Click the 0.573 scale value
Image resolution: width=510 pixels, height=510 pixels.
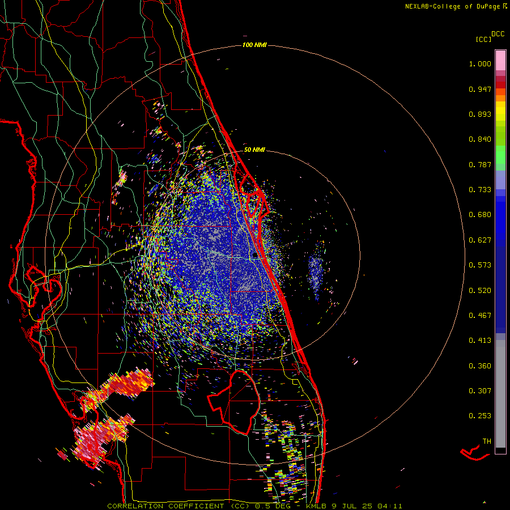pos(480,265)
